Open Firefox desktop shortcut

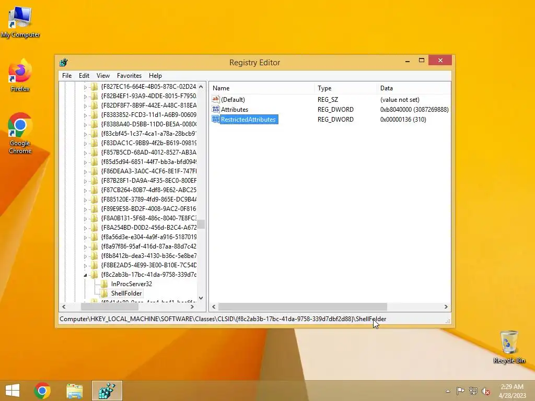tap(20, 76)
